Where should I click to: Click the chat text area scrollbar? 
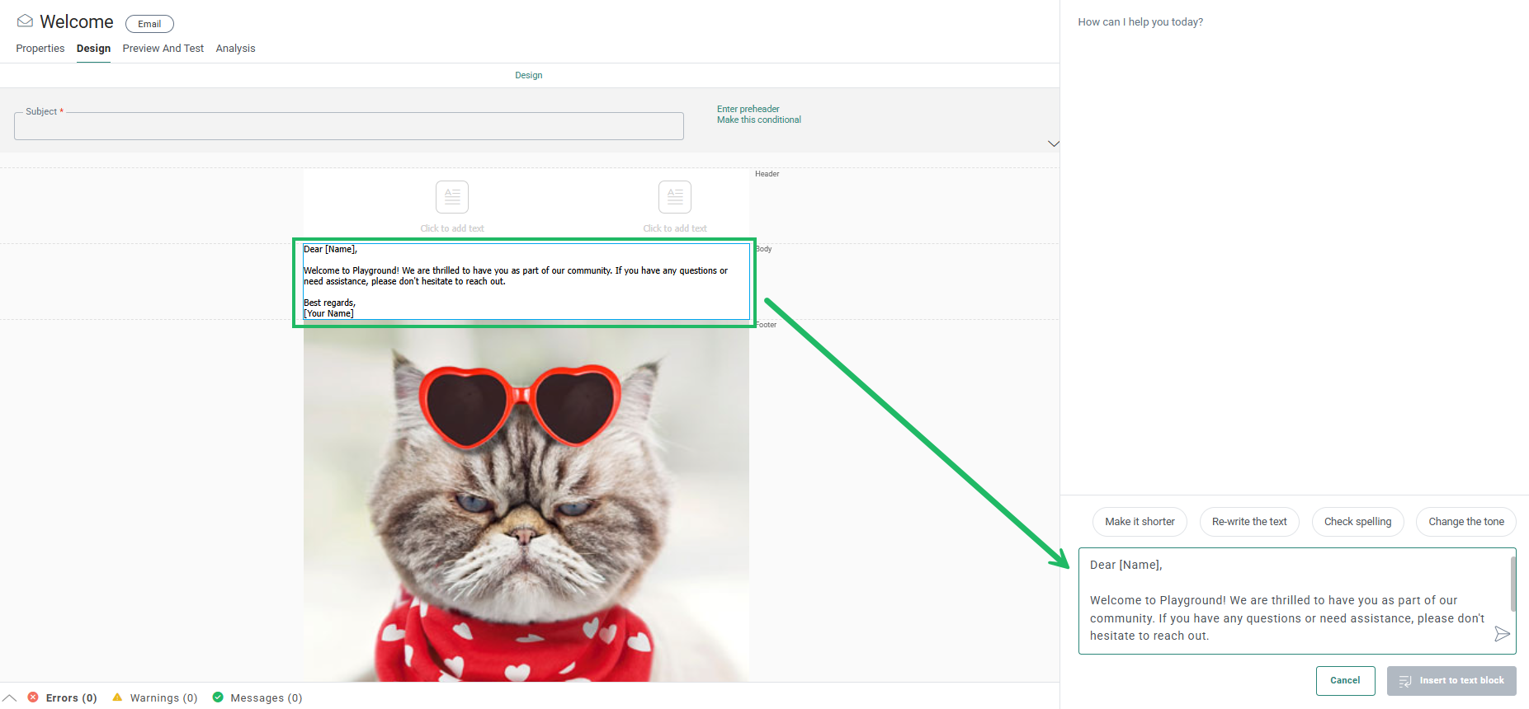pos(1512,584)
